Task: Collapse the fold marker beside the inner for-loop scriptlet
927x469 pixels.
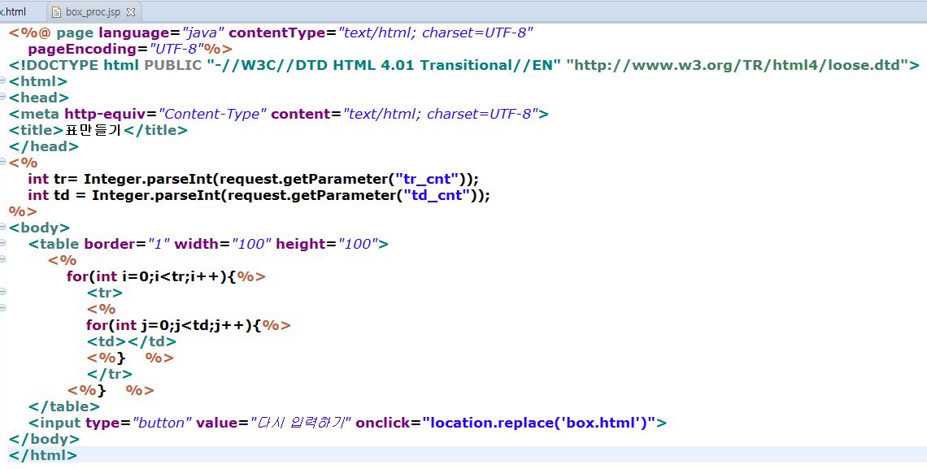Action: click(3, 308)
